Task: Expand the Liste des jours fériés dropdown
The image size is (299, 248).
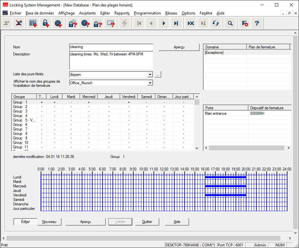Action: pos(150,75)
